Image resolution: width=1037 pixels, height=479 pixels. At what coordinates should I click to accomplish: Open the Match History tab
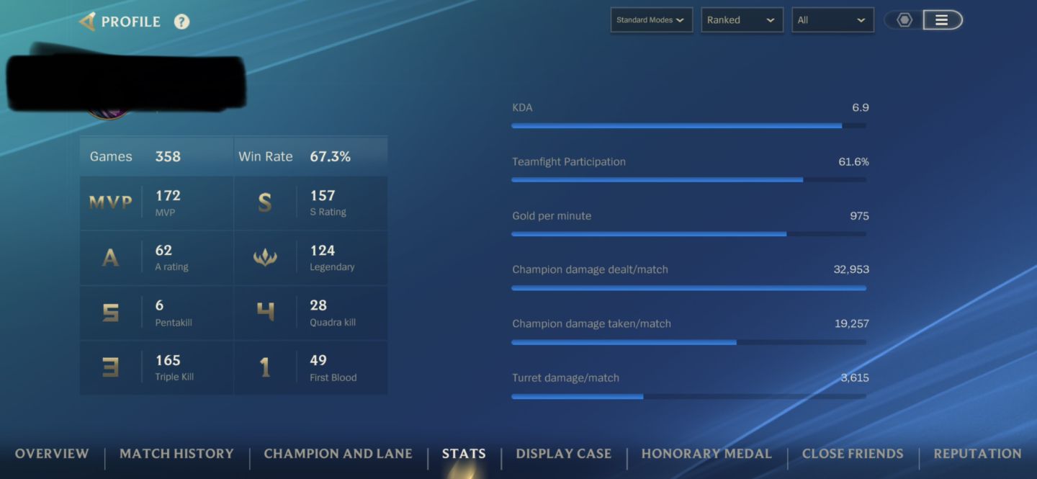click(x=176, y=454)
